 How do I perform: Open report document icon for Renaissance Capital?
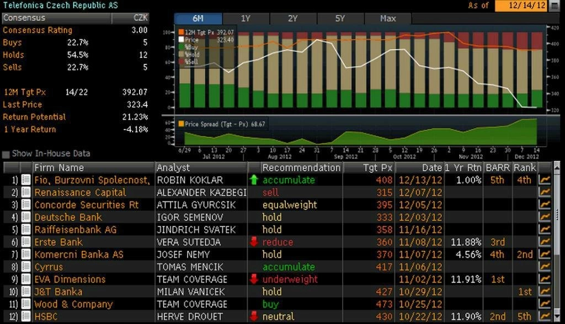click(x=25, y=192)
